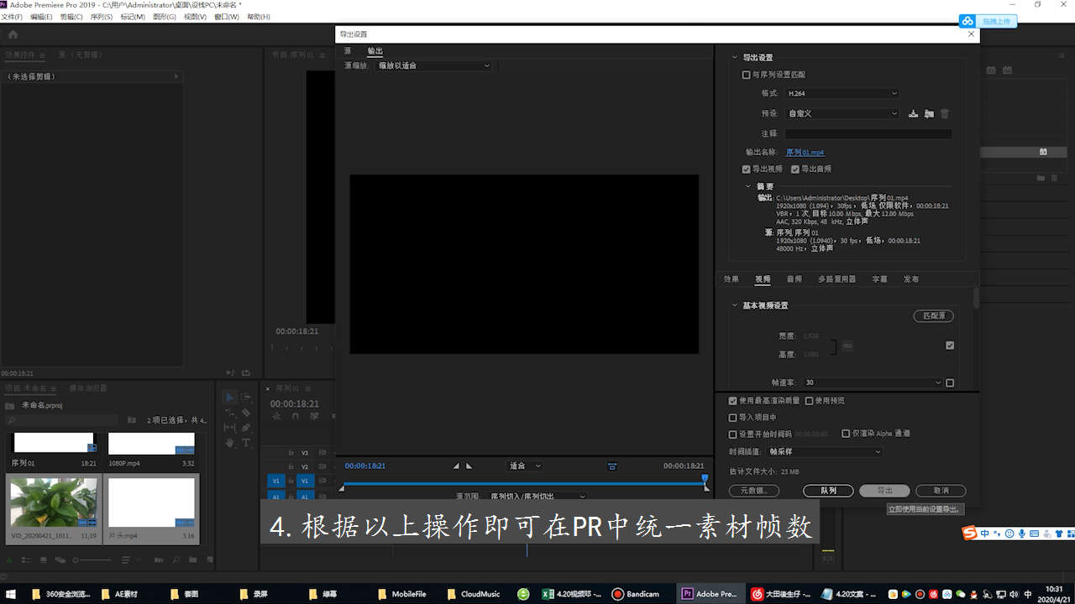1075x604 pixels.
Task: Click the Home icon in Premiere
Action: coord(13,34)
